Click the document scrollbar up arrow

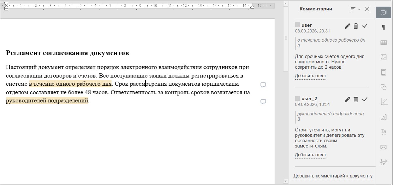pos(286,4)
